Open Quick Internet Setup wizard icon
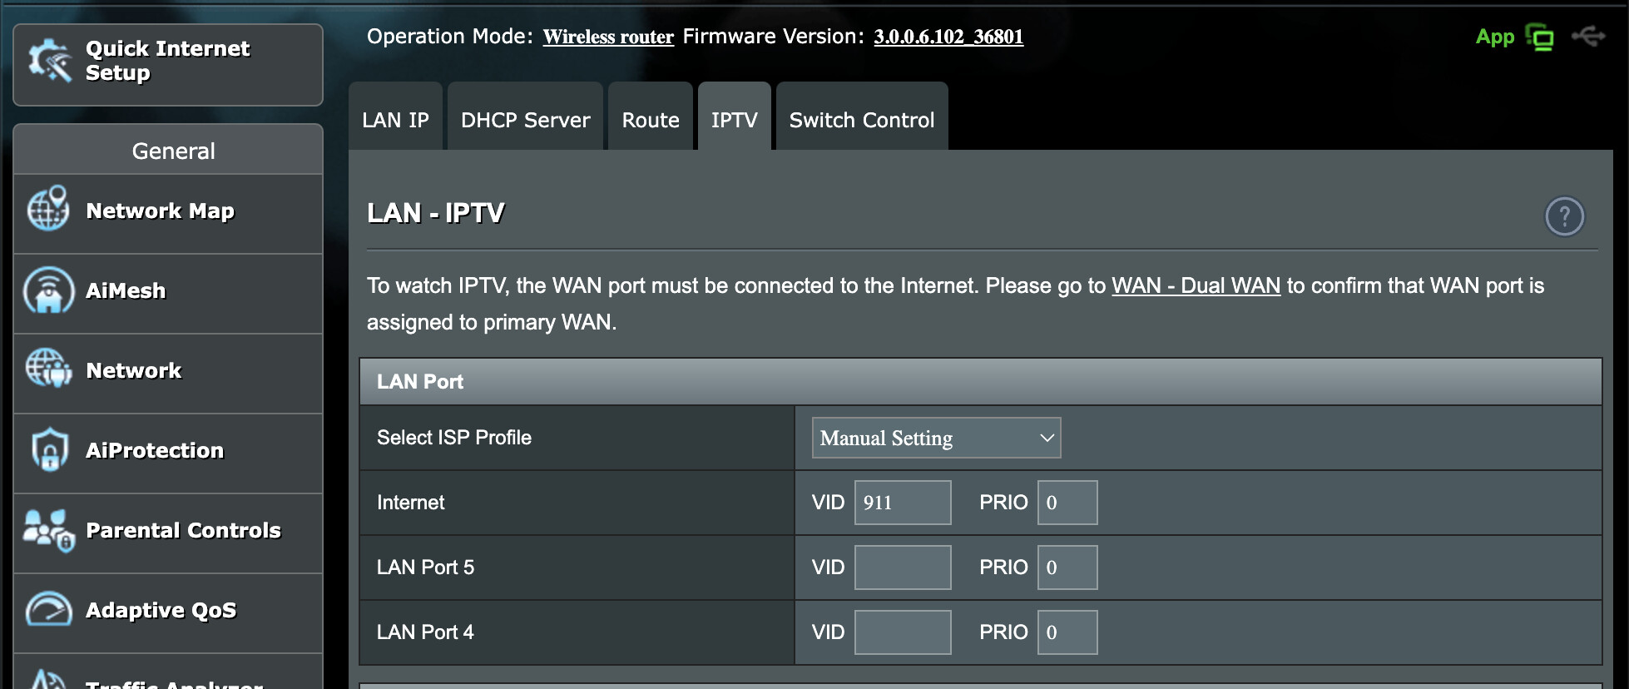This screenshot has height=689, width=1629. [50, 61]
